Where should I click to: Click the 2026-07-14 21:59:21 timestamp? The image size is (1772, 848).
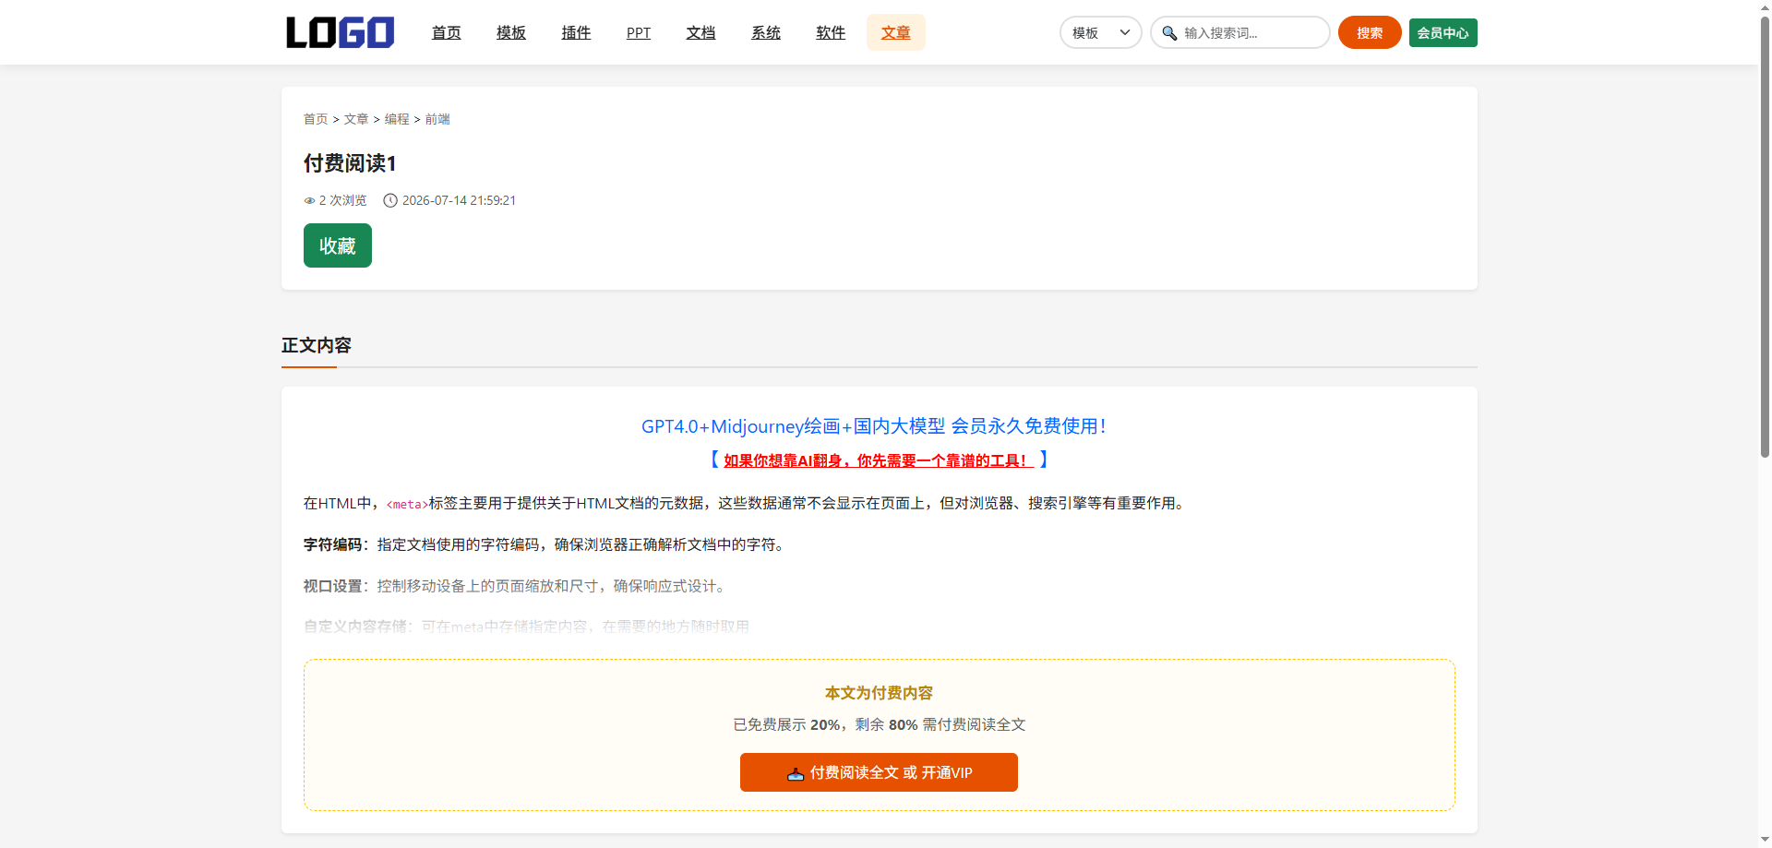tap(459, 200)
